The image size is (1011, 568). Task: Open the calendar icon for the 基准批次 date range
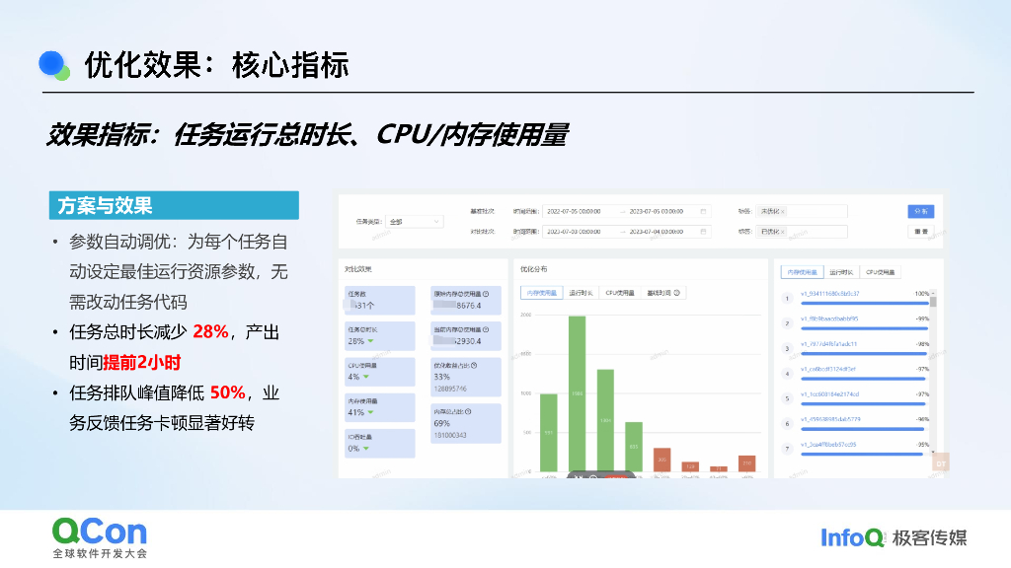(x=702, y=211)
